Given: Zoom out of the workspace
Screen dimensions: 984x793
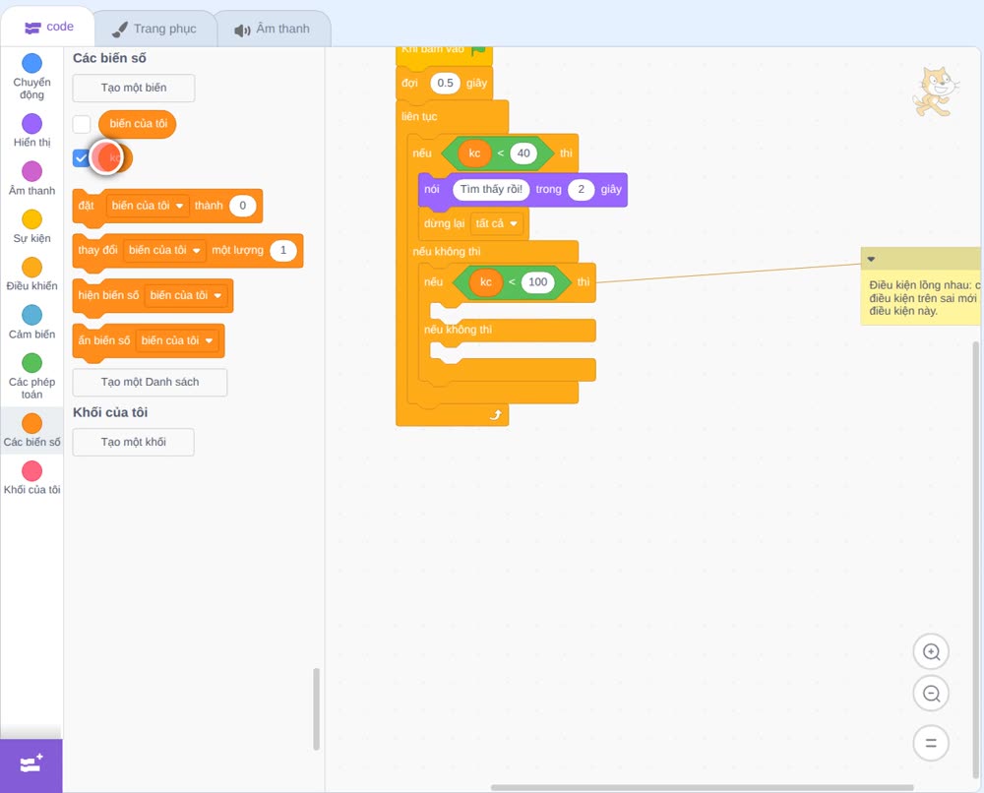Looking at the screenshot, I should pos(931,694).
